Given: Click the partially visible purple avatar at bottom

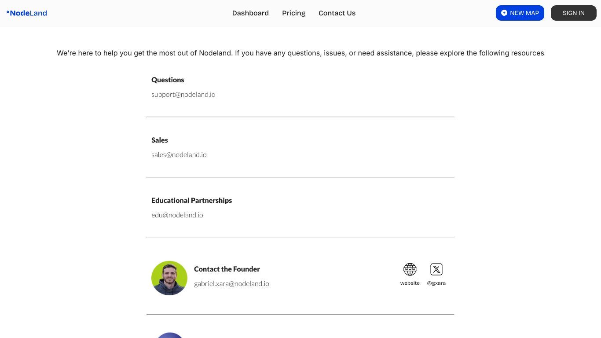Looking at the screenshot, I should tap(169, 335).
